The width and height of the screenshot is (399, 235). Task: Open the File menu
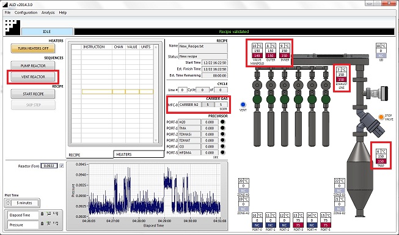7,12
